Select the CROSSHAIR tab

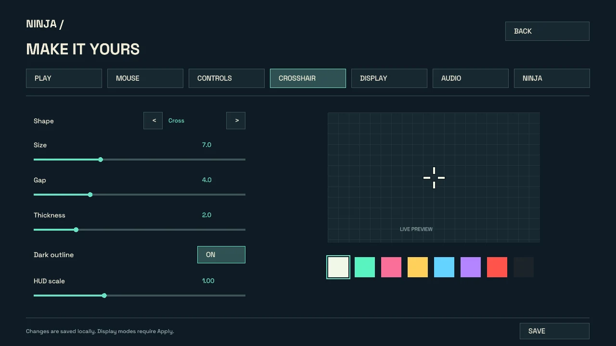pyautogui.click(x=308, y=78)
